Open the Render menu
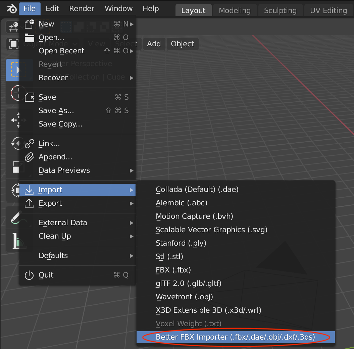Image resolution: width=354 pixels, height=349 pixels. (x=81, y=8)
